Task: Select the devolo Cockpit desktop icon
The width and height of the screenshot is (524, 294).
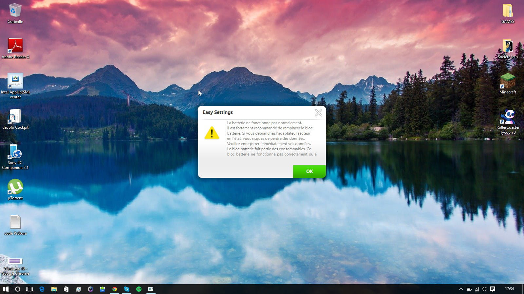Action: pos(15,119)
